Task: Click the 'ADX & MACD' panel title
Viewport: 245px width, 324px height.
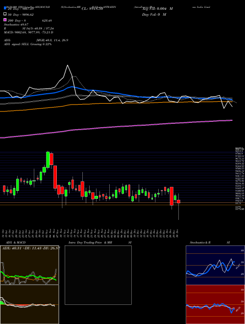Action: pyautogui.click(x=16, y=243)
